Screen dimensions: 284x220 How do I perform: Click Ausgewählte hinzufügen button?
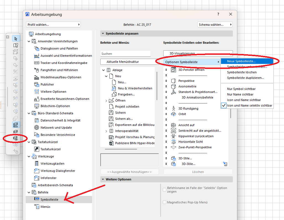pyautogui.click(x=130, y=172)
